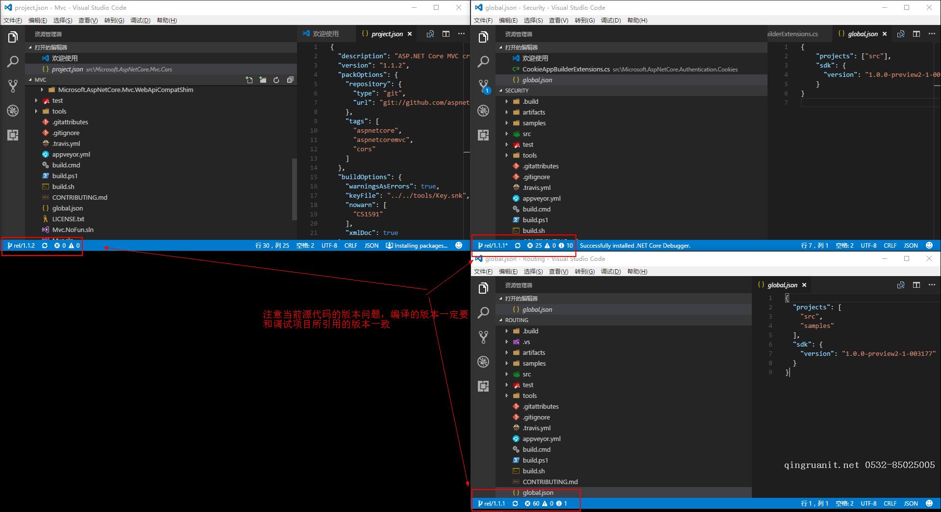Click the MVC explorer vertical scrollbar
The height and width of the screenshot is (512, 941).
(x=294, y=188)
